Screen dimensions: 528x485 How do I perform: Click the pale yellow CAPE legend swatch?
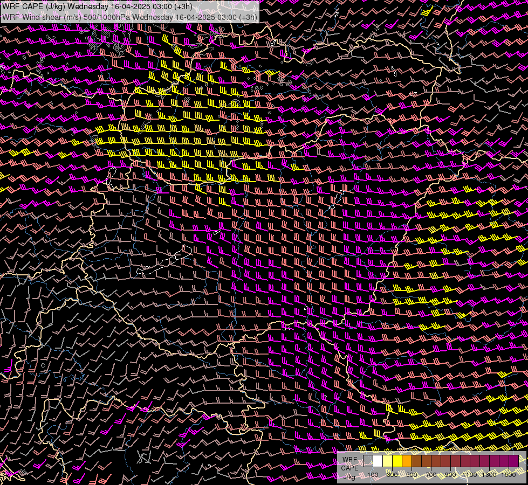[x=388, y=461]
